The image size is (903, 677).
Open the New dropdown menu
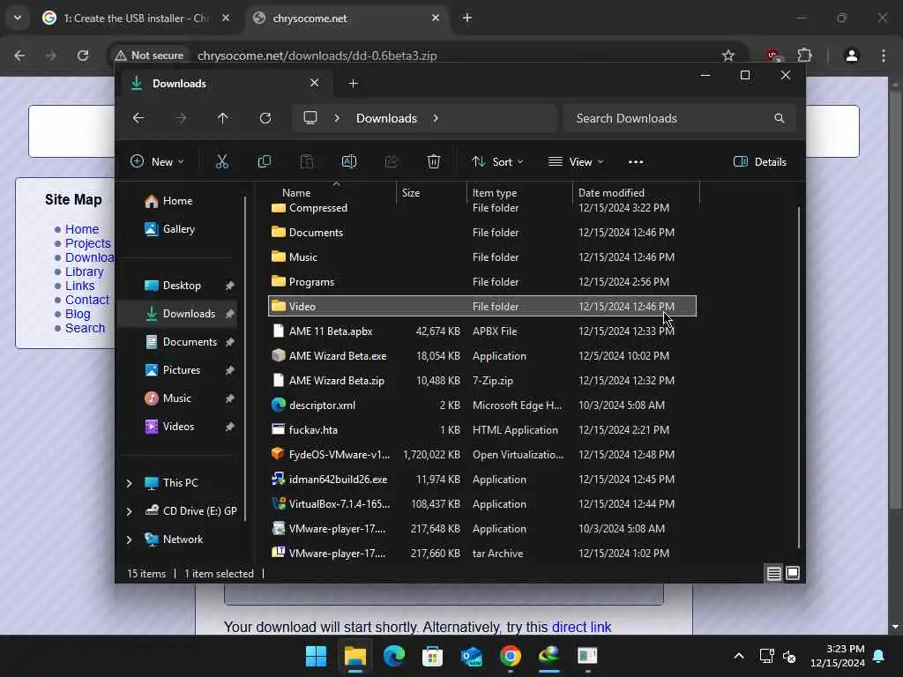coord(157,162)
